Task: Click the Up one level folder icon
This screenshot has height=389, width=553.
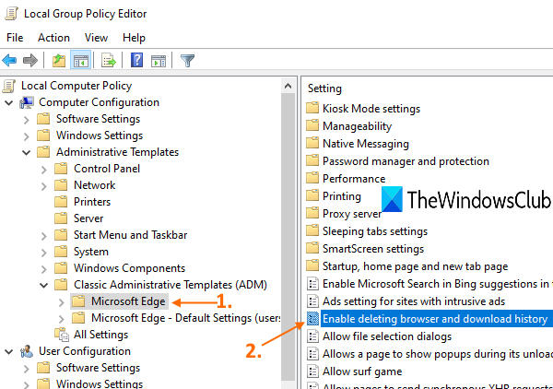Action: (x=59, y=60)
